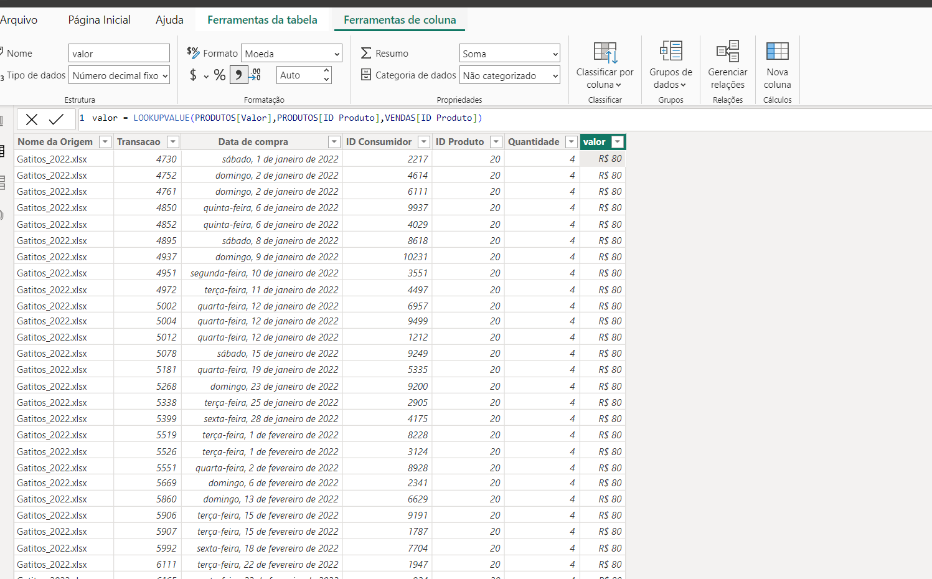Click consumer ID cell 7704
The width and height of the screenshot is (932, 579).
[x=387, y=548]
